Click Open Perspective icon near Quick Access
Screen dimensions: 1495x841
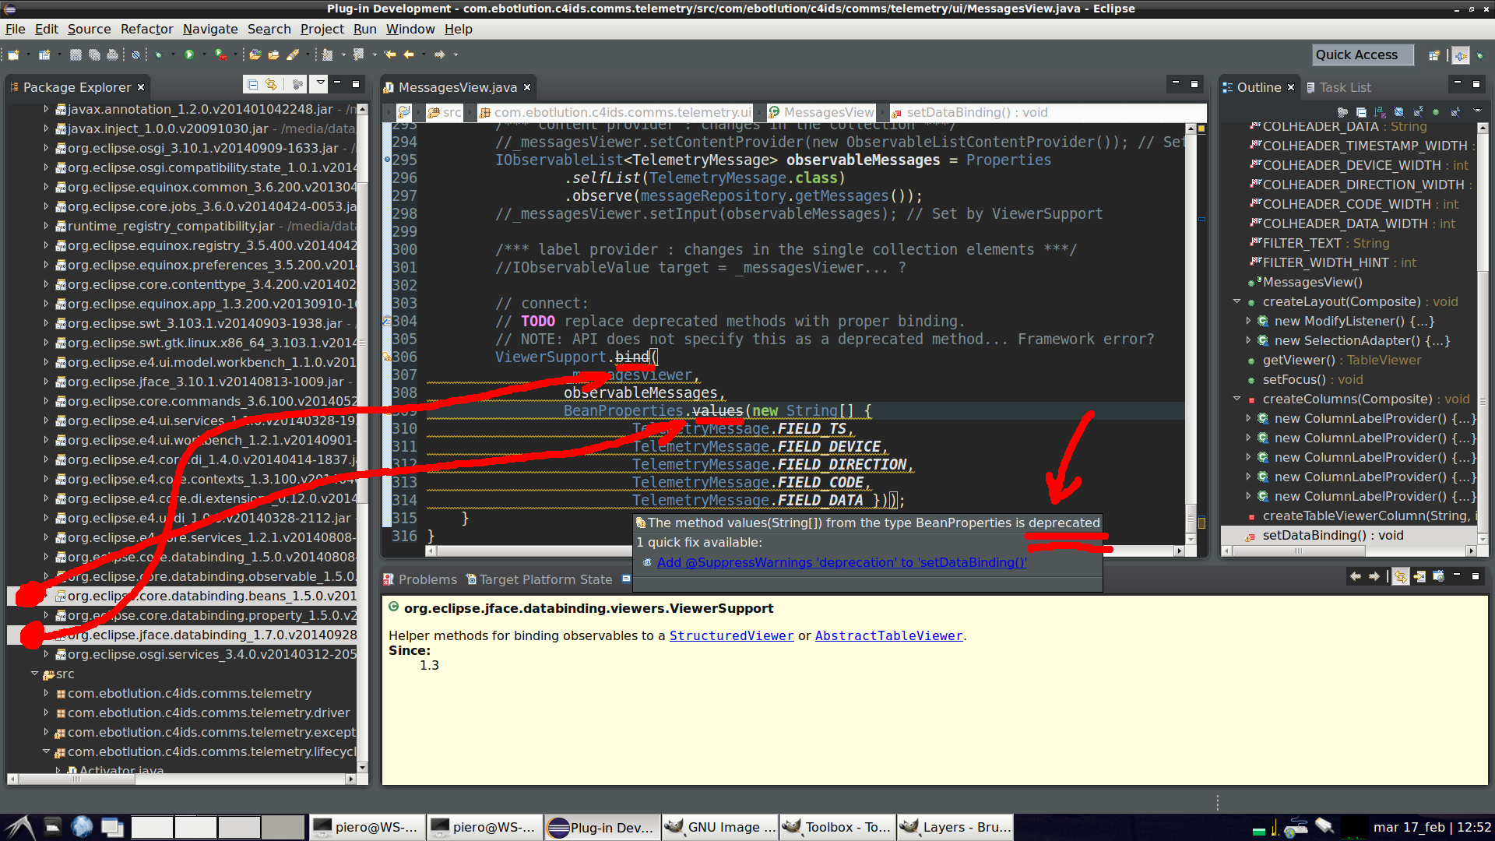coord(1433,55)
